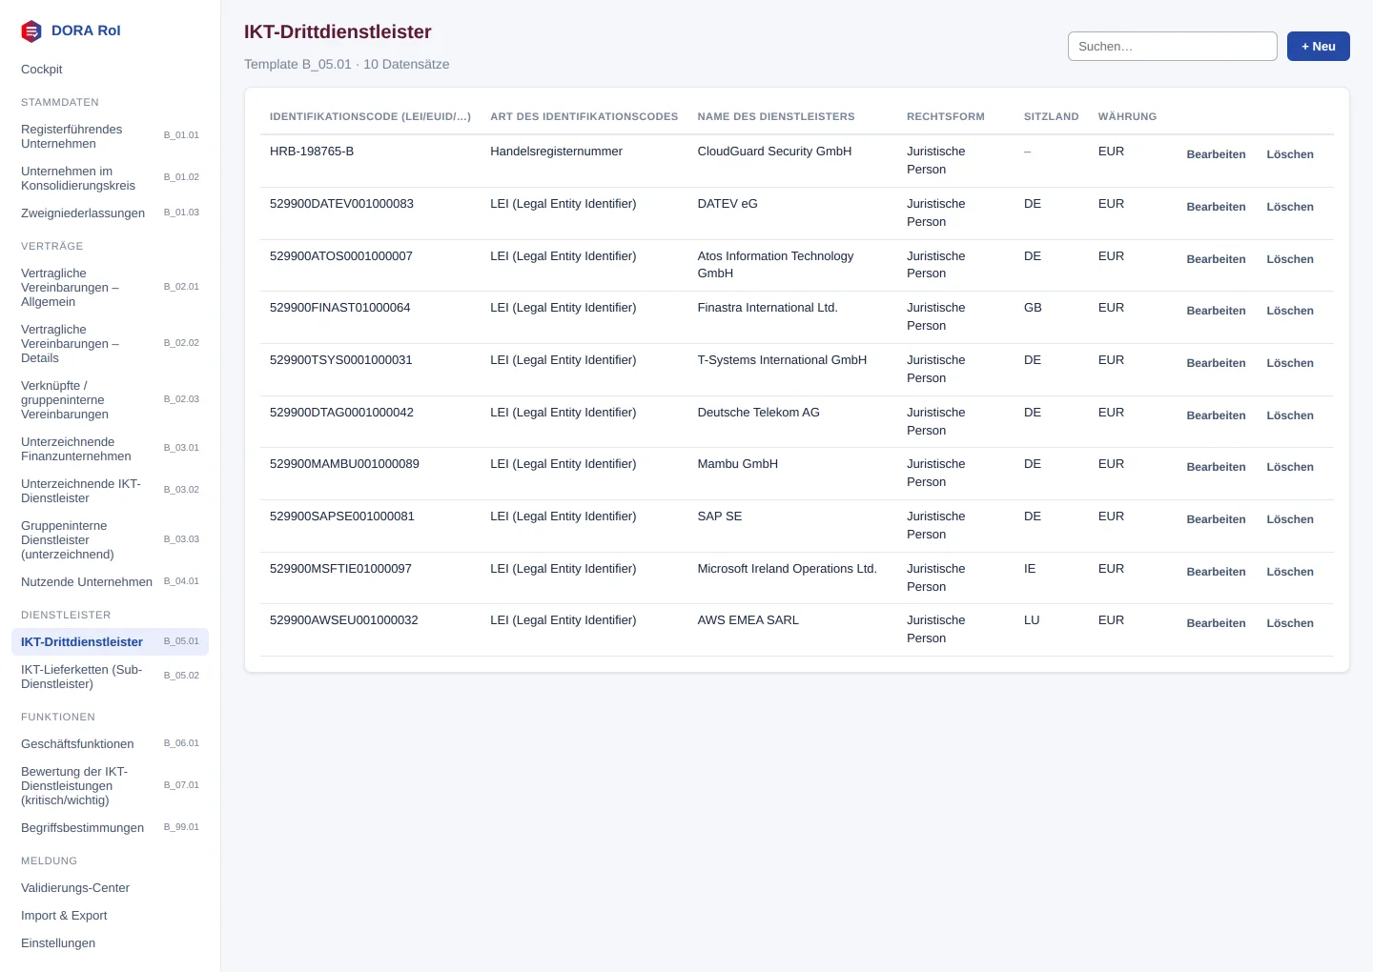Go to Unternehmen im Konsolidierungskreis
This screenshot has width=1373, height=972.
[x=110, y=178]
